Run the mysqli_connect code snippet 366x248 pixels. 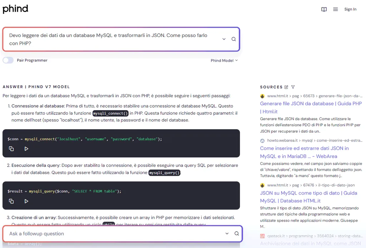(26, 149)
